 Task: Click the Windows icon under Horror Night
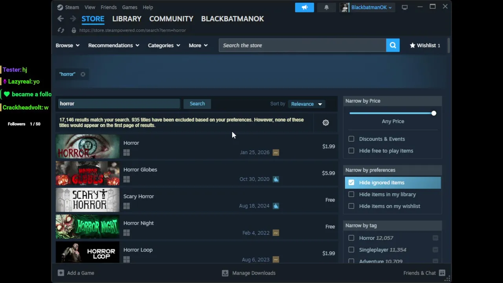pyautogui.click(x=127, y=233)
